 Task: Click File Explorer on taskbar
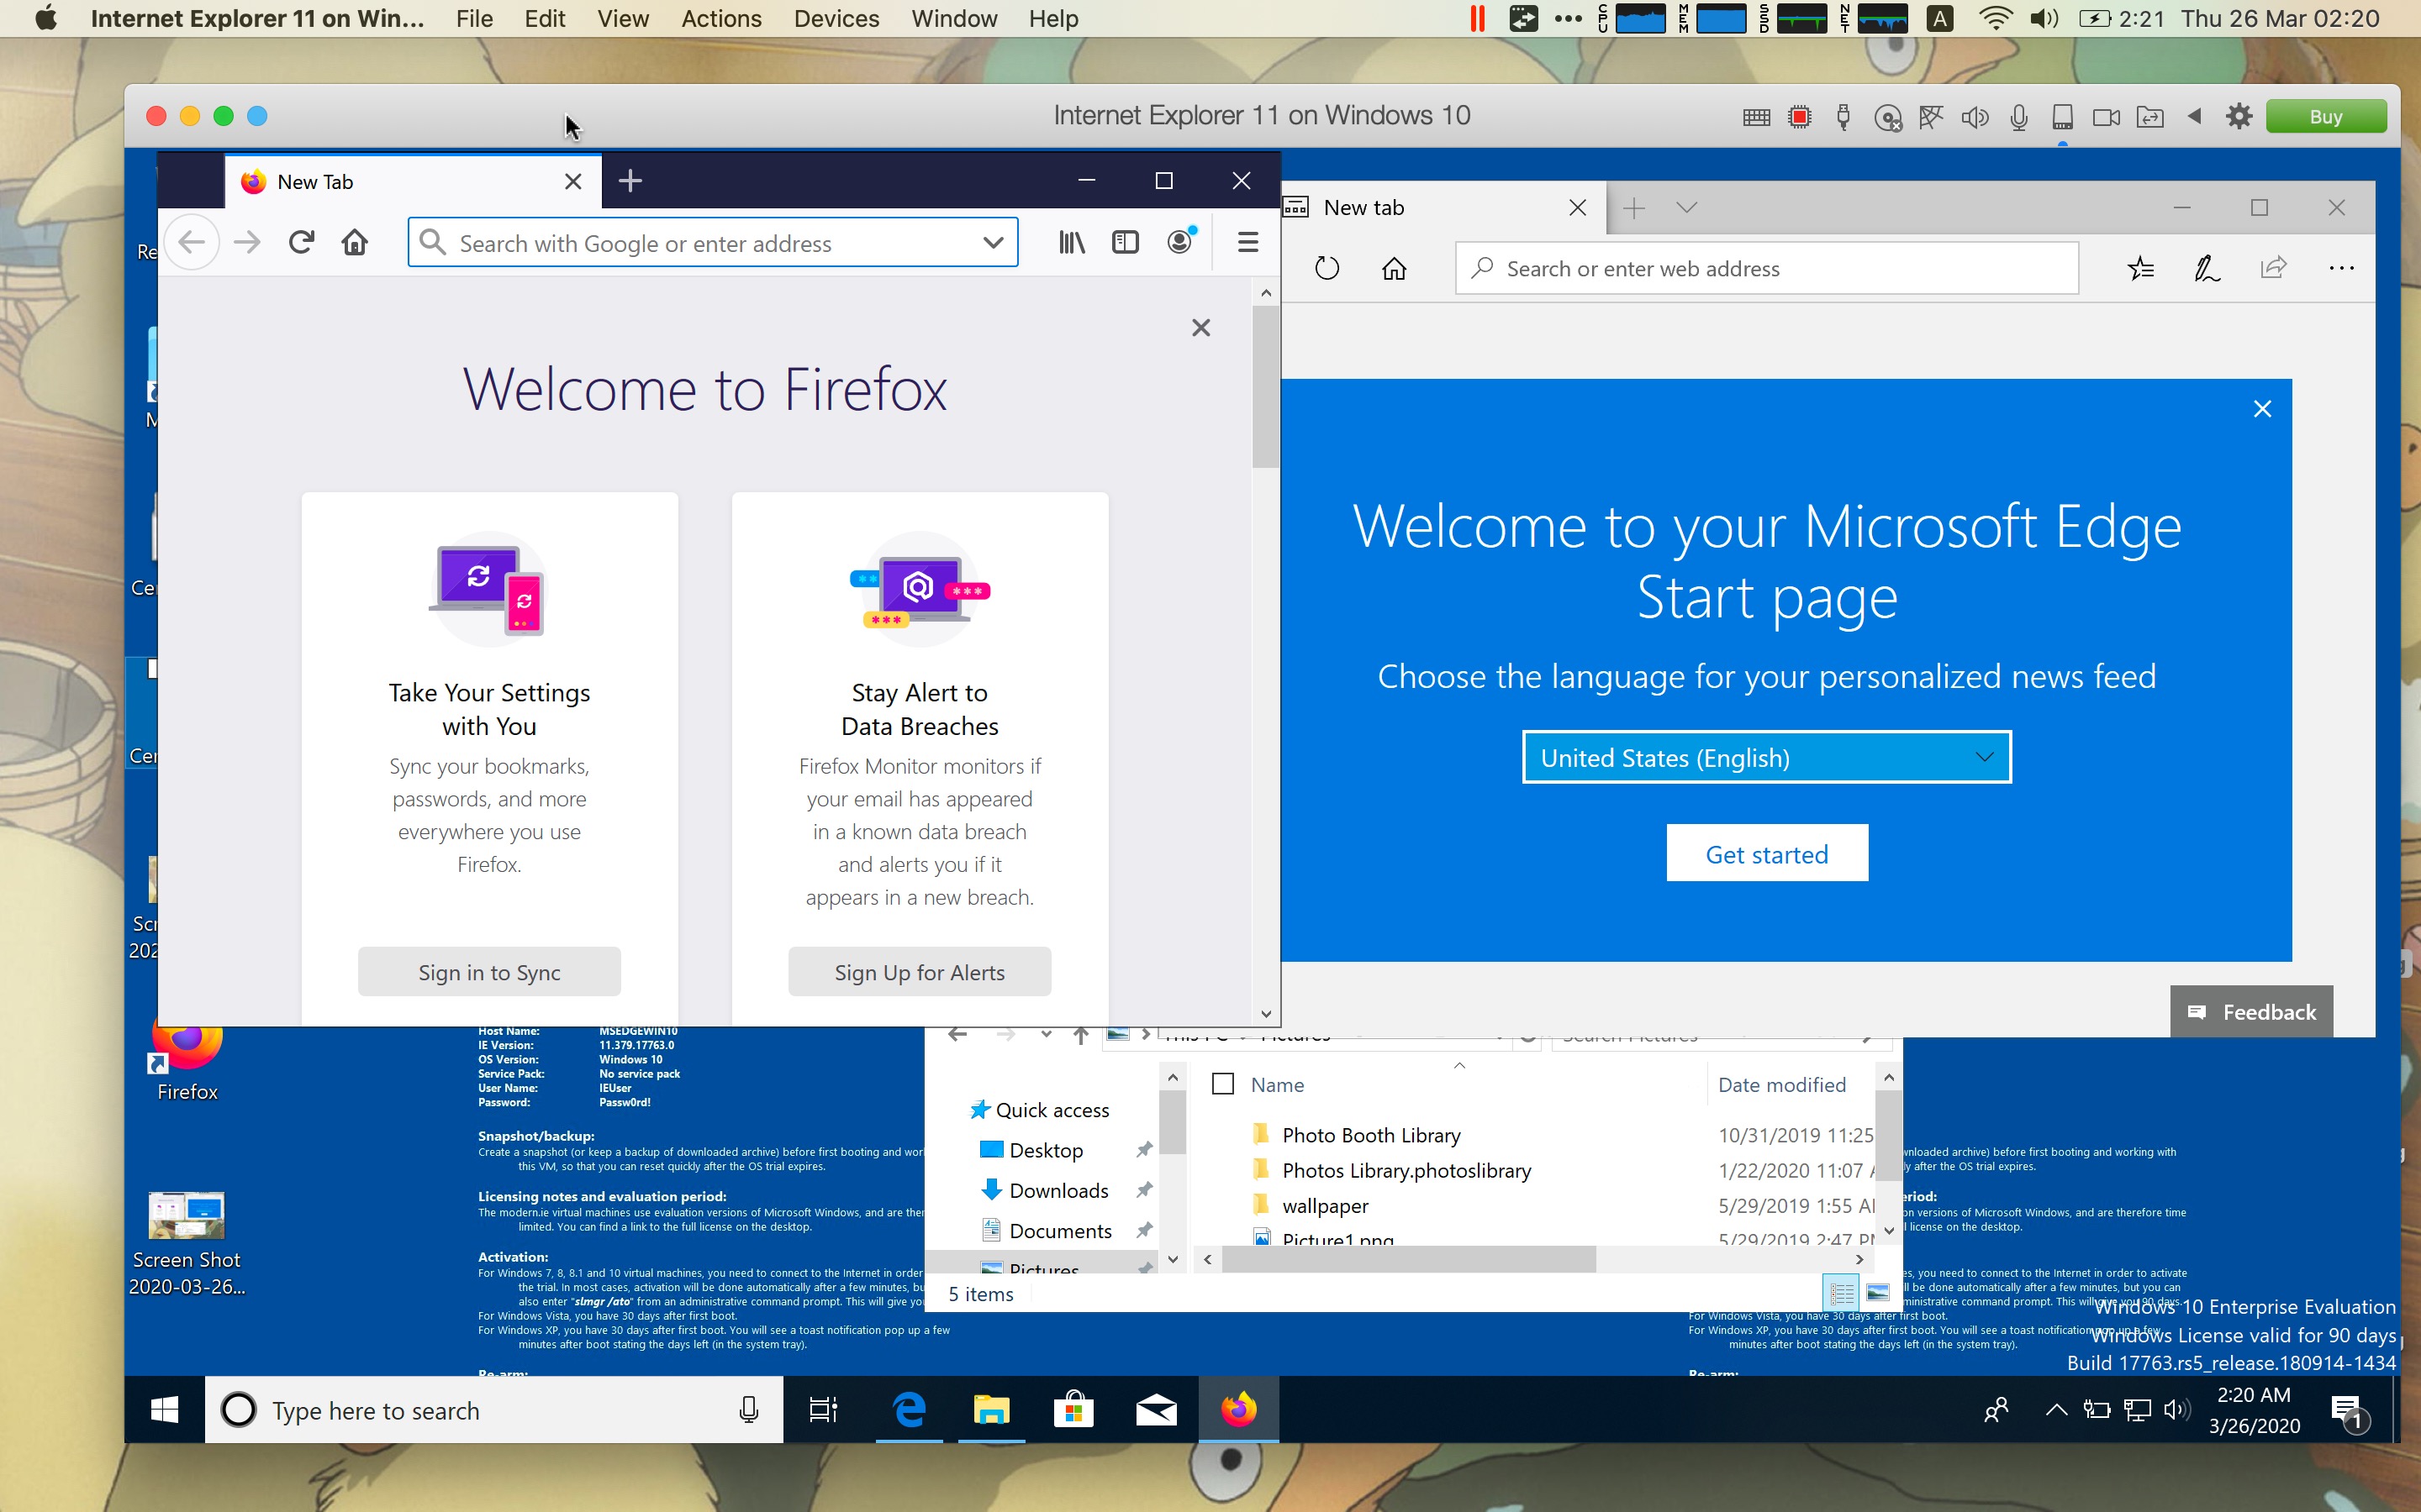click(990, 1410)
